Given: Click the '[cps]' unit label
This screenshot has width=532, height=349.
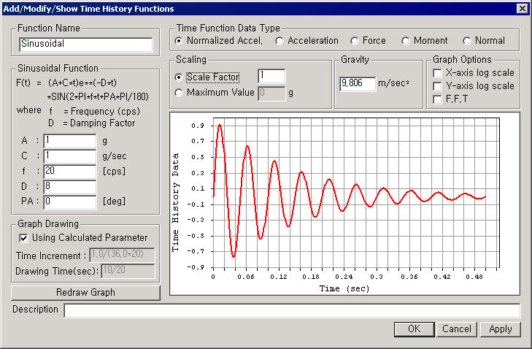Looking at the screenshot, I should point(114,171).
